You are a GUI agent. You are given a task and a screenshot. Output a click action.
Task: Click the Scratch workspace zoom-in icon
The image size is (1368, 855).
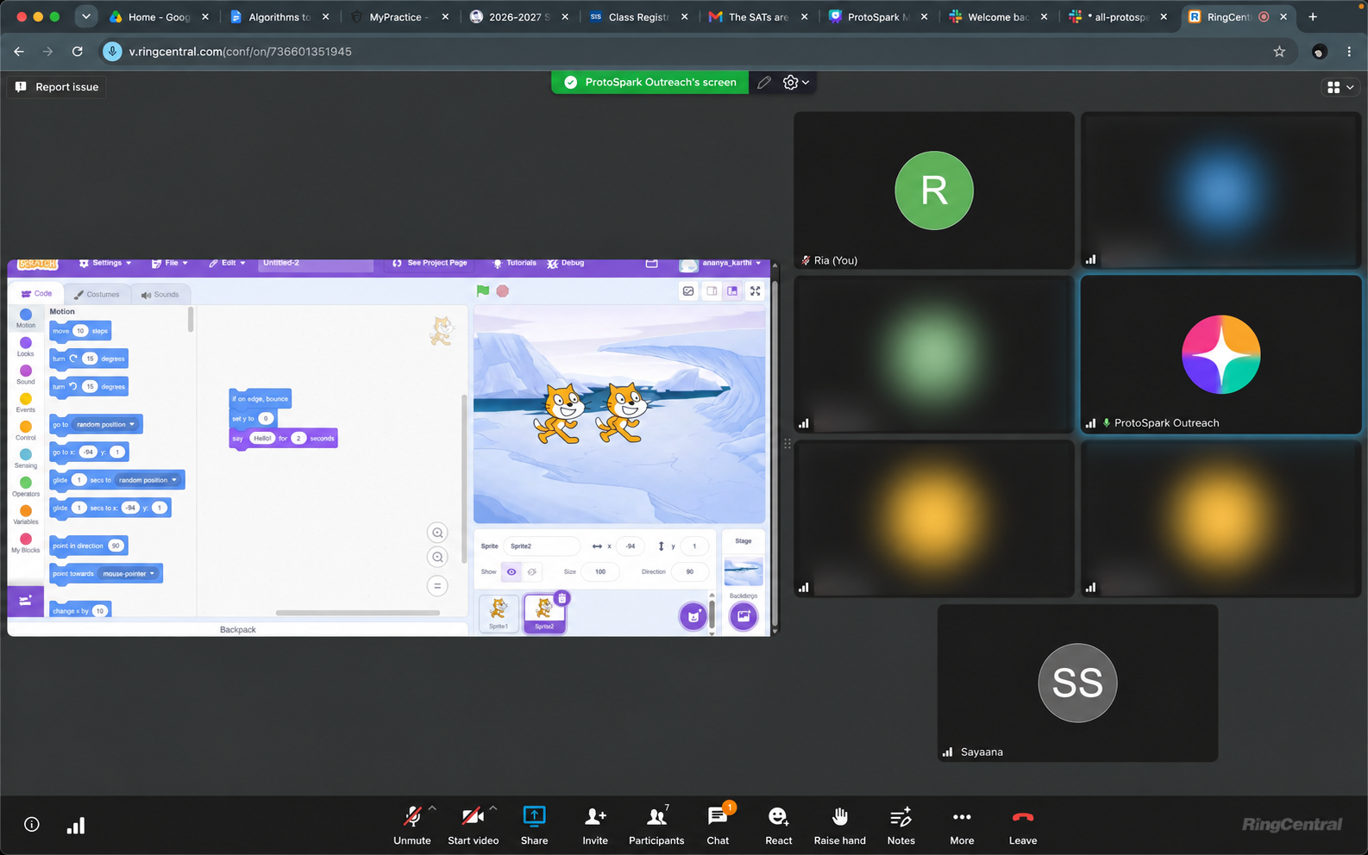click(437, 533)
